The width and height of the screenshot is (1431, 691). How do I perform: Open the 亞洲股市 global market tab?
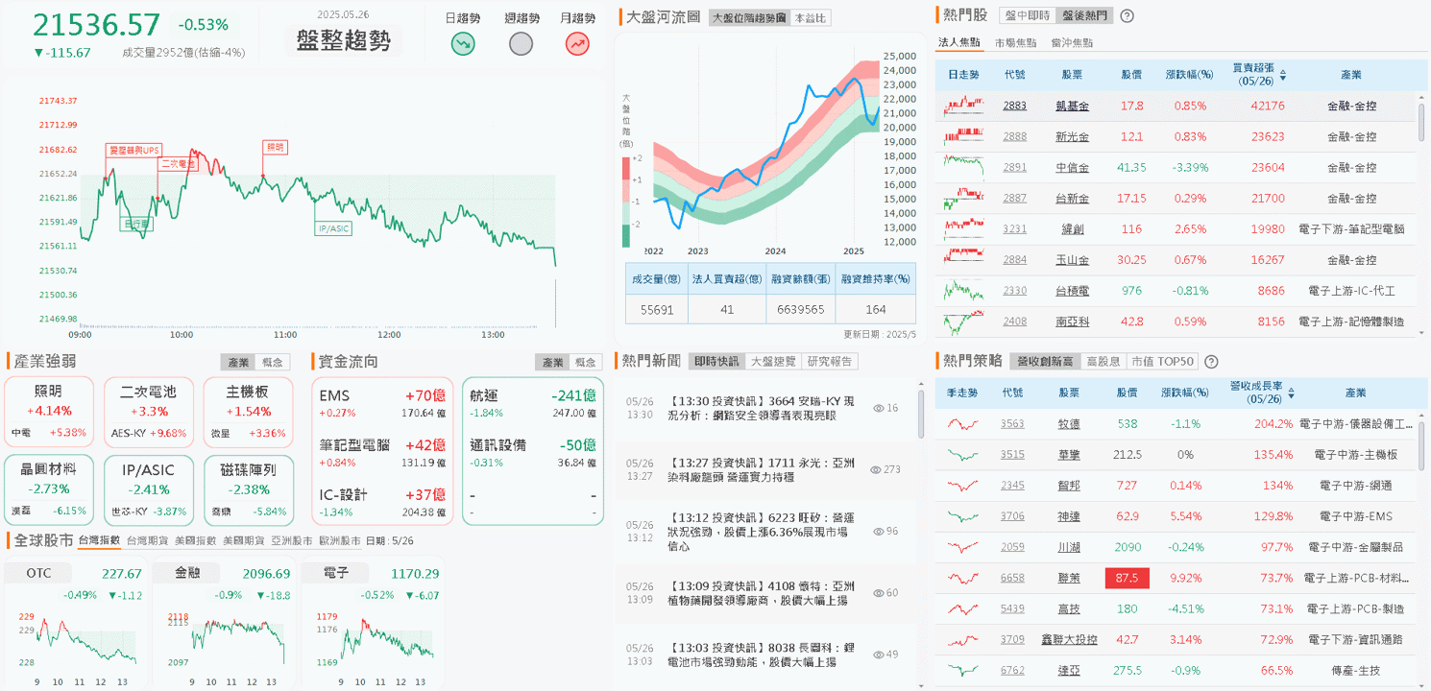click(292, 540)
